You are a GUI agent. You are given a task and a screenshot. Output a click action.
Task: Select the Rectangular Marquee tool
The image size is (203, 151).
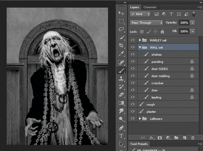click(121, 21)
